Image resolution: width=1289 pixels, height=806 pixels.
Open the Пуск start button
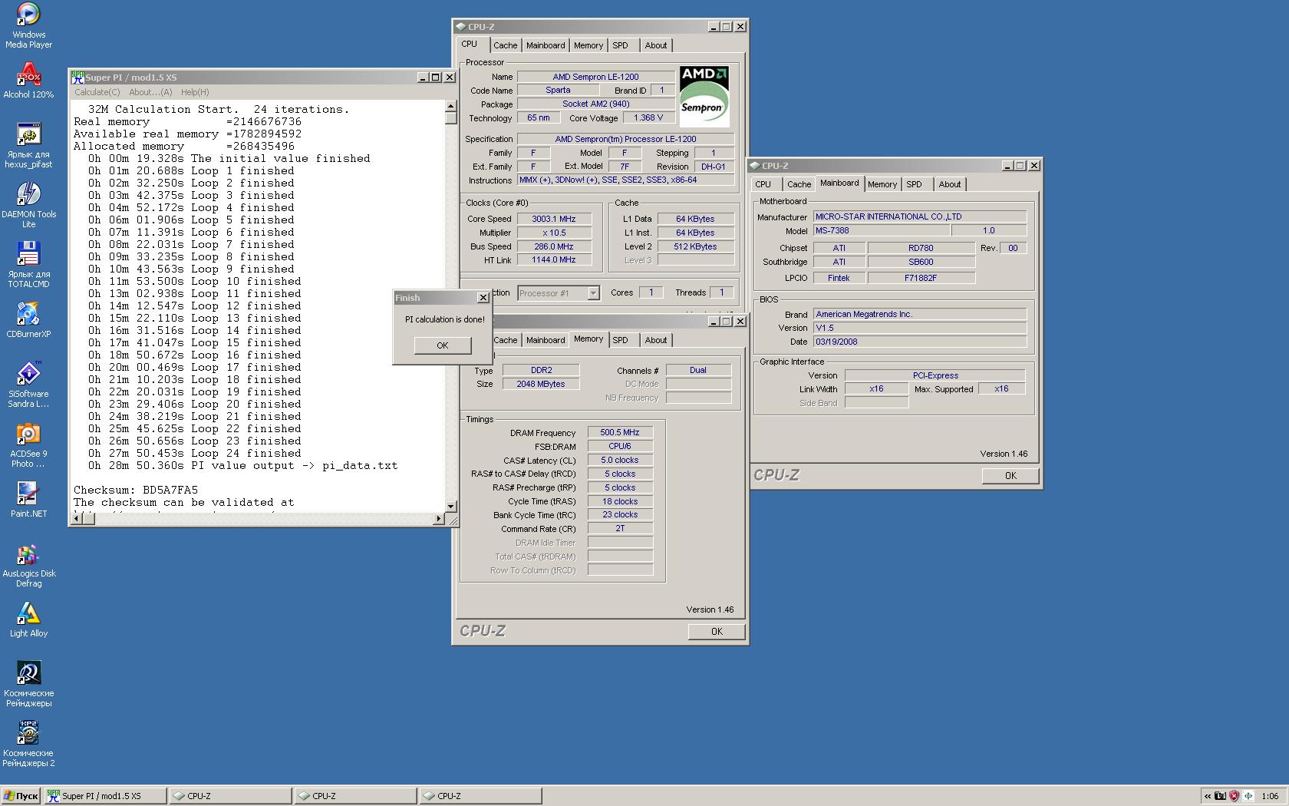21,796
